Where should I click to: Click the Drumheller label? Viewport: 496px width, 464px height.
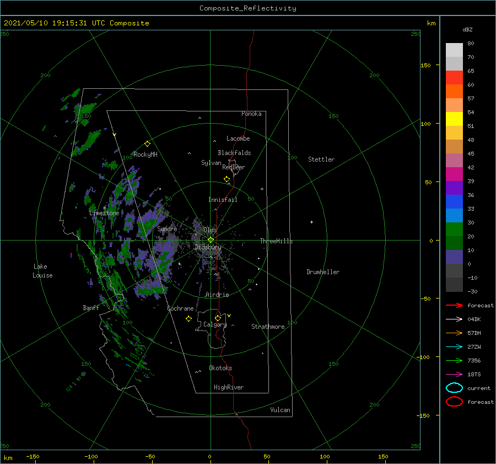pyautogui.click(x=323, y=272)
